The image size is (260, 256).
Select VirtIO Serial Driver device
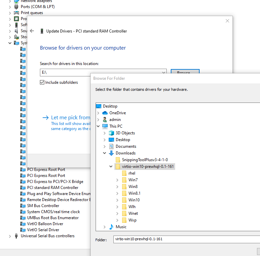pos(43,230)
